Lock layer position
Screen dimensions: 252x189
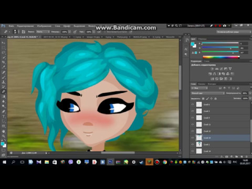coord(212,99)
